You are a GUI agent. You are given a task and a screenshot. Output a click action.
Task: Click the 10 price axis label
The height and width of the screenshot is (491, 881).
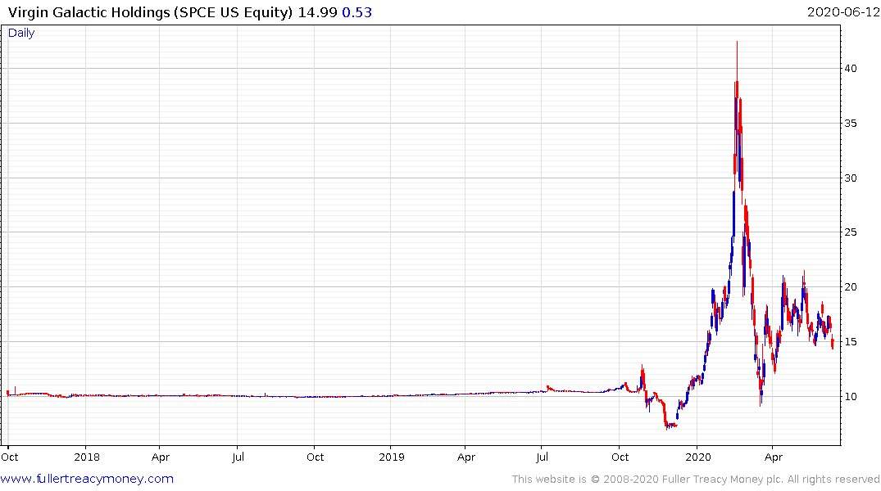click(x=851, y=397)
